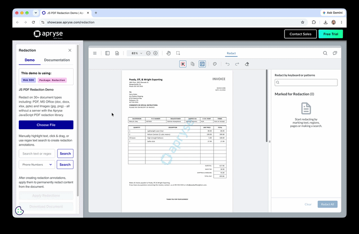Viewport: 359px width, 234px height.
Task: Expand the tab search dropdown
Action: tap(36, 13)
